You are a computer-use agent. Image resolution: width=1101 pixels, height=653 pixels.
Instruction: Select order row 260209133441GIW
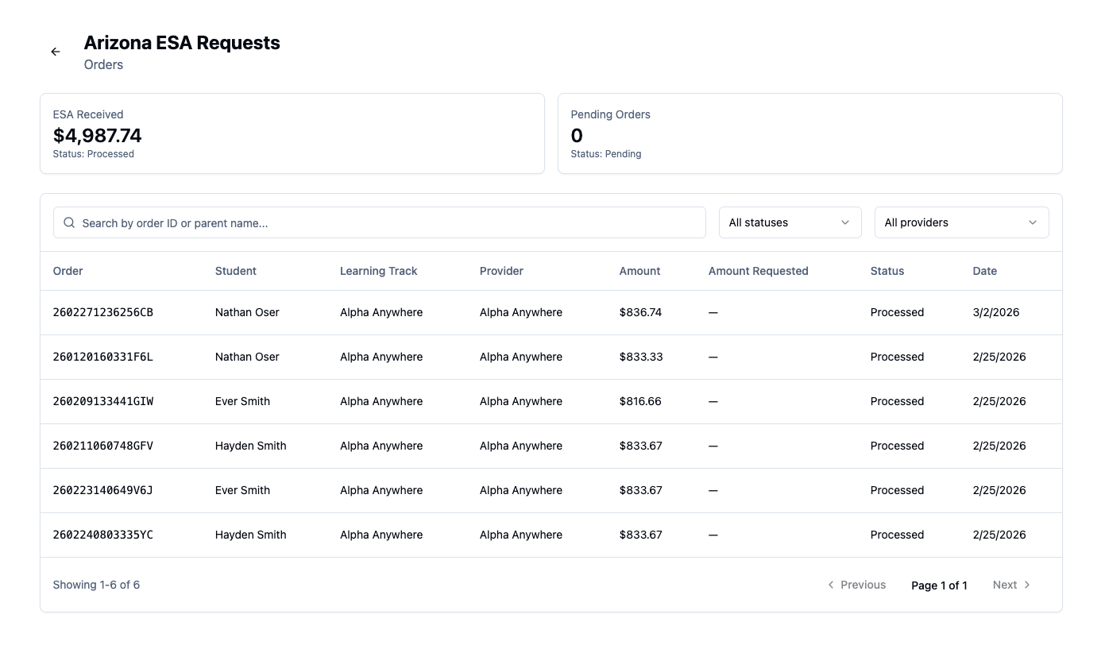103,401
